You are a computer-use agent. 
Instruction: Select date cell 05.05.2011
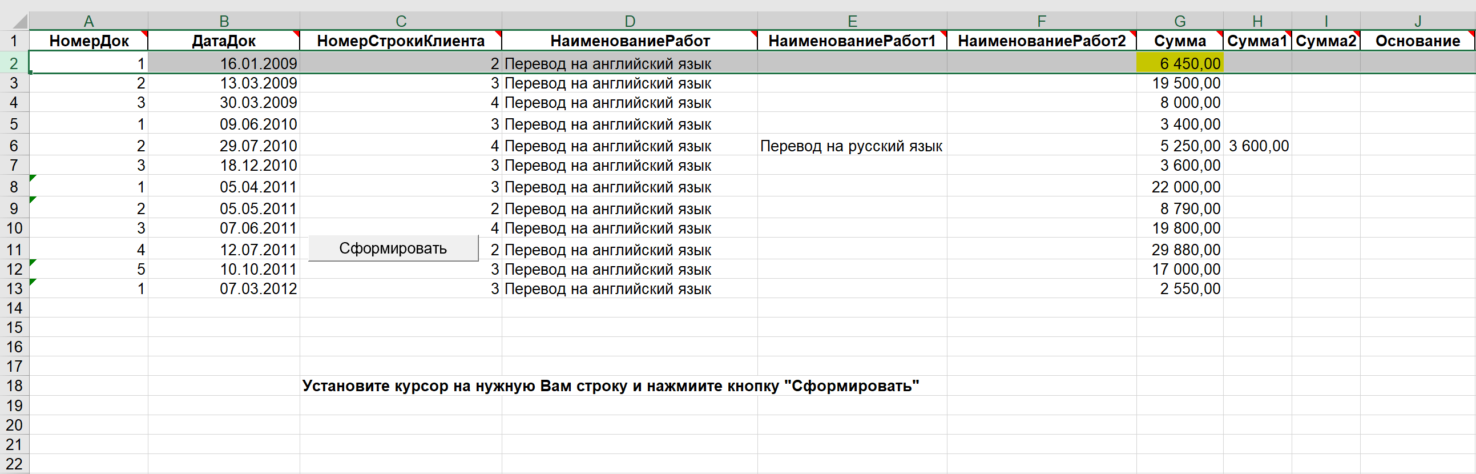point(224,208)
